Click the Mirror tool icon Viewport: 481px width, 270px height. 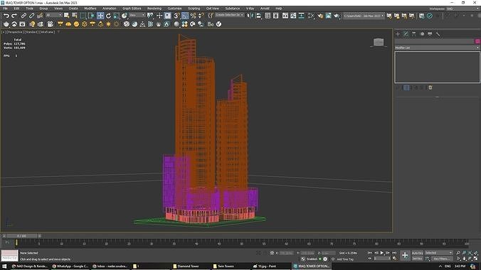click(x=250, y=16)
